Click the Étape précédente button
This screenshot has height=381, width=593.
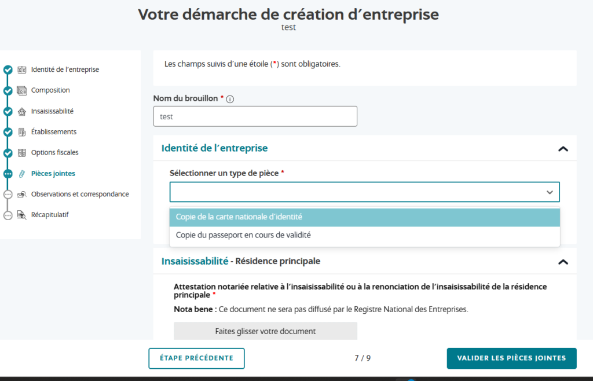tap(196, 358)
